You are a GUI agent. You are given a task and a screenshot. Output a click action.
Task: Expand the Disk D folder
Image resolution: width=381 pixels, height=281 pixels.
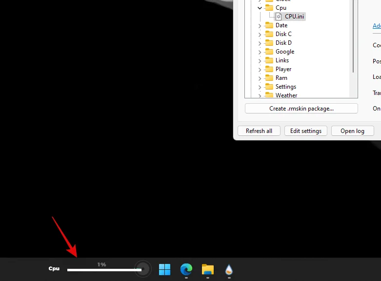click(260, 43)
